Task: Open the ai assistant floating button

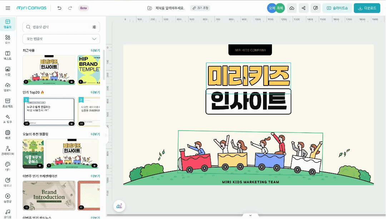Action: click(x=119, y=206)
